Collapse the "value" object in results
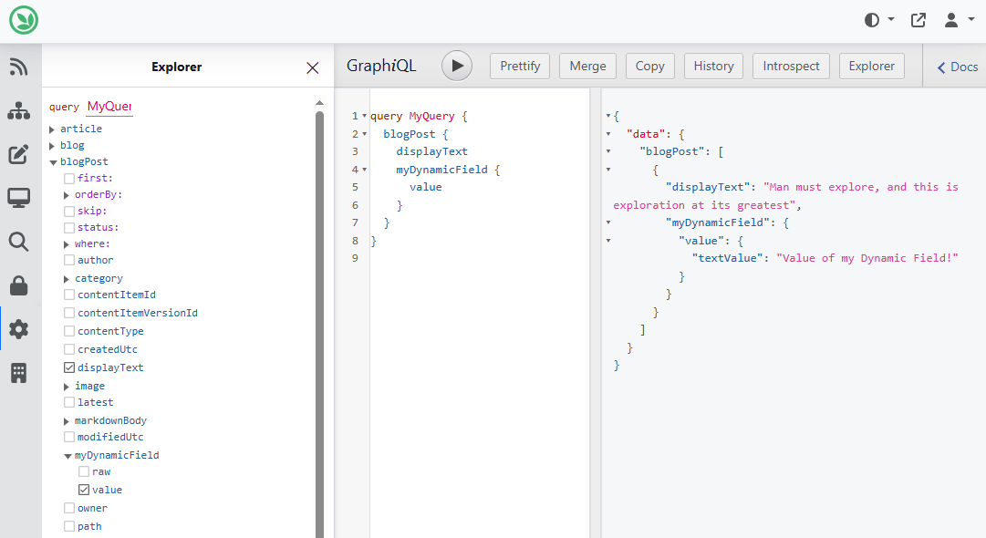The width and height of the screenshot is (986, 538). [608, 241]
